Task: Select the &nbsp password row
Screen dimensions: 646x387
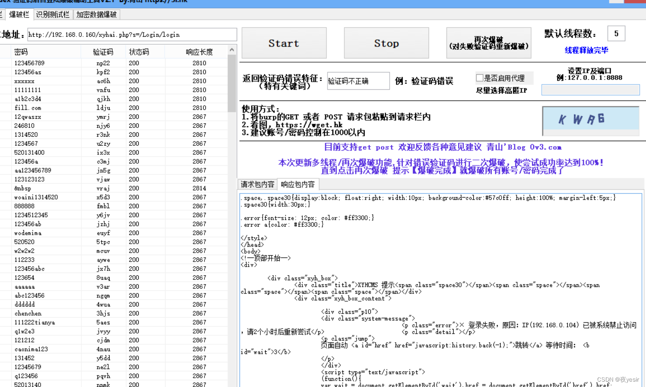Action: pos(114,188)
